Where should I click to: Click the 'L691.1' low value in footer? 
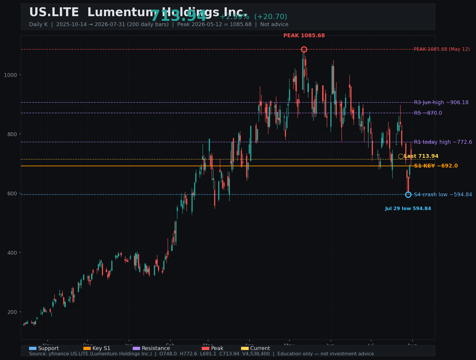208,354
